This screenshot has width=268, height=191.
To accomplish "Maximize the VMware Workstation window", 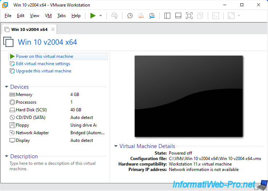I will [242, 5].
